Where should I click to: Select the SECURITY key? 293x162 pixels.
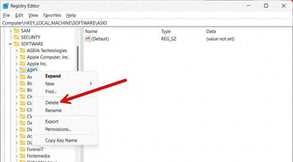click(31, 37)
